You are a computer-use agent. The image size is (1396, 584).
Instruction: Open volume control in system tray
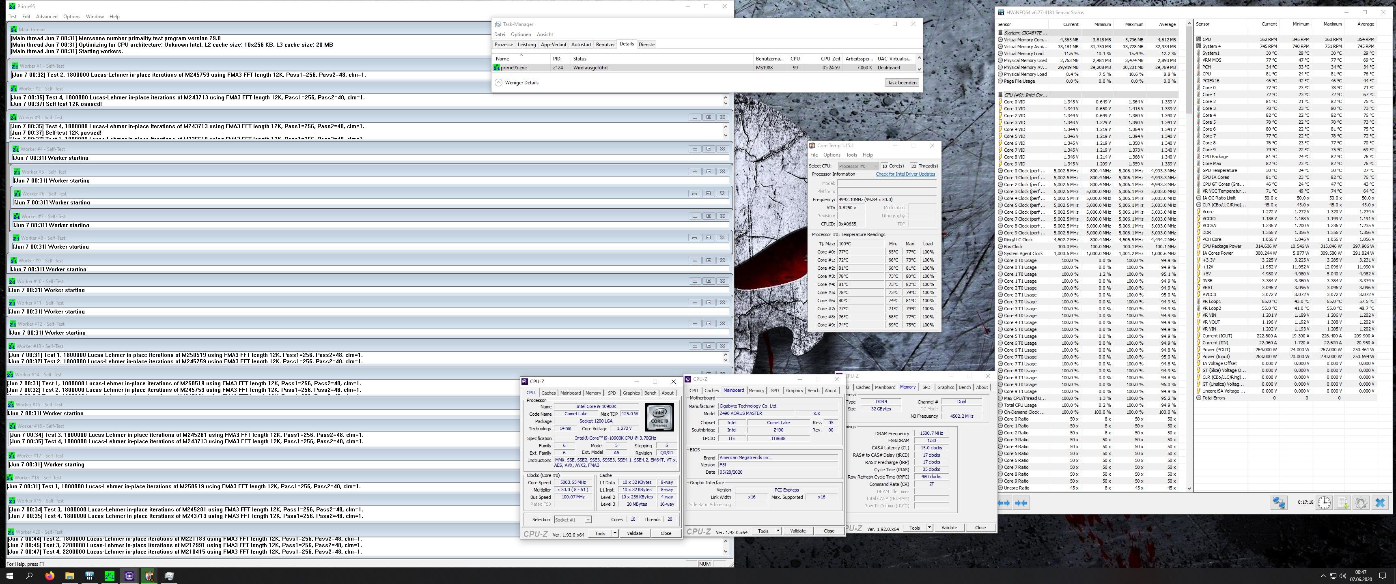point(1342,576)
